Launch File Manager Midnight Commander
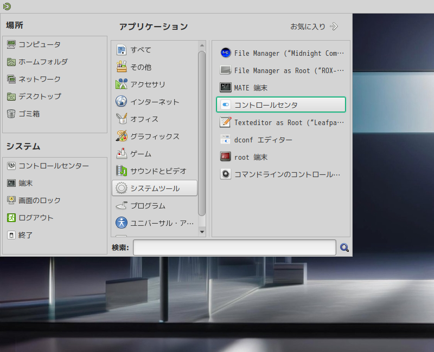 tap(281, 53)
